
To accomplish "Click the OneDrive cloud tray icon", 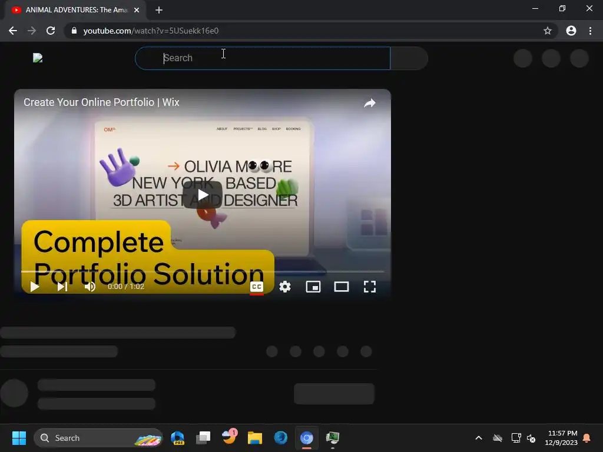I will (x=498, y=438).
